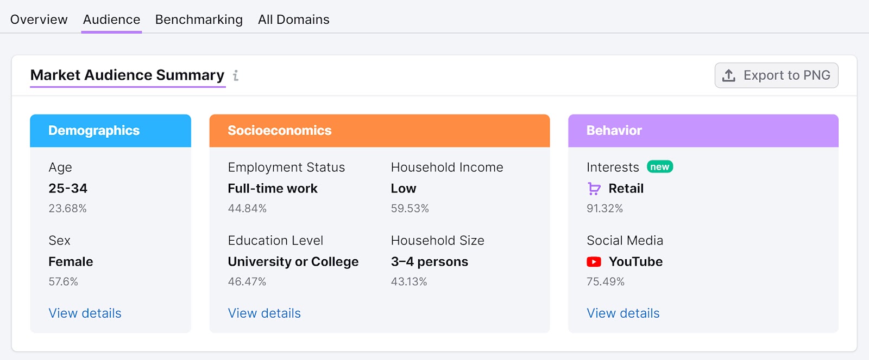869x360 pixels.
Task: Click the YouTube play icon
Action: point(594,262)
